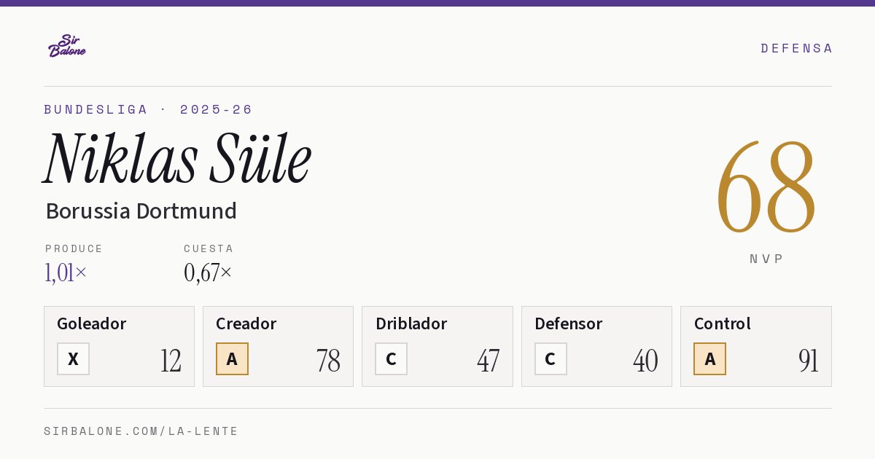This screenshot has width=875, height=459.
Task: Open the Creador stat card
Action: click(278, 346)
